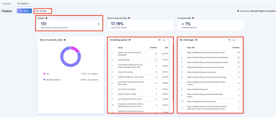Open the whaleroofing.com/financing/ page URL
This screenshot has width=278, height=120.
click(x=201, y=101)
